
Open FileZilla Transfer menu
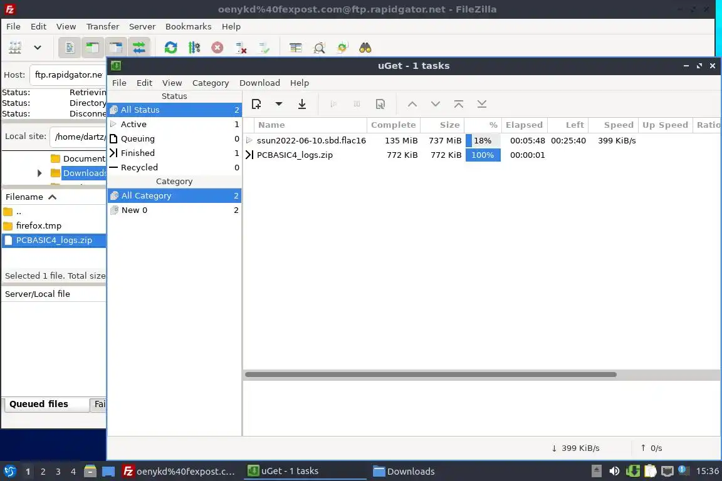point(103,27)
